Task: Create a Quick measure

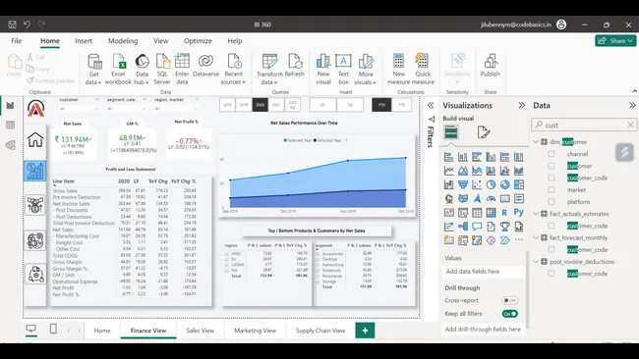Action: [x=423, y=70]
